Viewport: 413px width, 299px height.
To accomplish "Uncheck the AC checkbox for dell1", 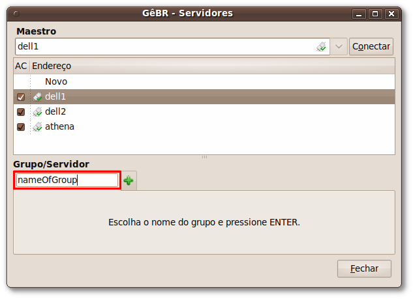I will (21, 97).
